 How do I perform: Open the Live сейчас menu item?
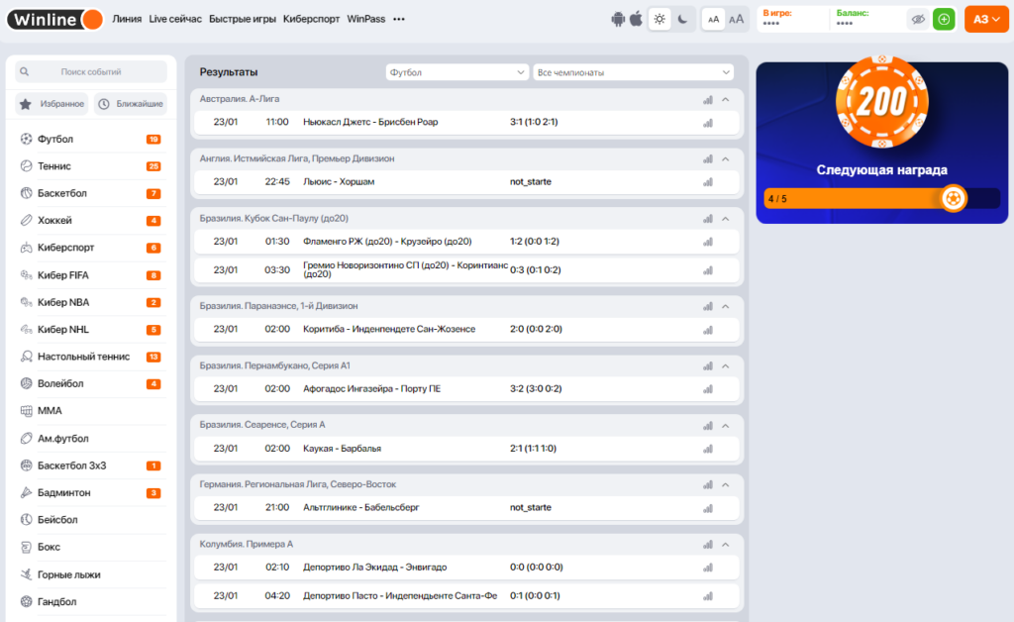click(175, 19)
